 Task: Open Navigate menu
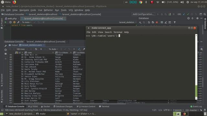24,10
